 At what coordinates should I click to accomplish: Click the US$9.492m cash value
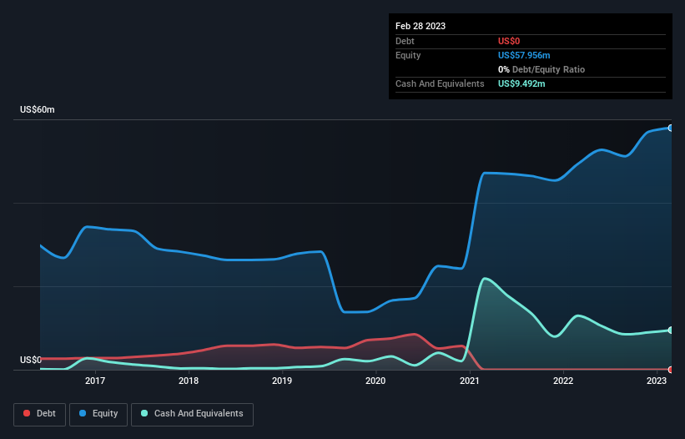coord(521,83)
